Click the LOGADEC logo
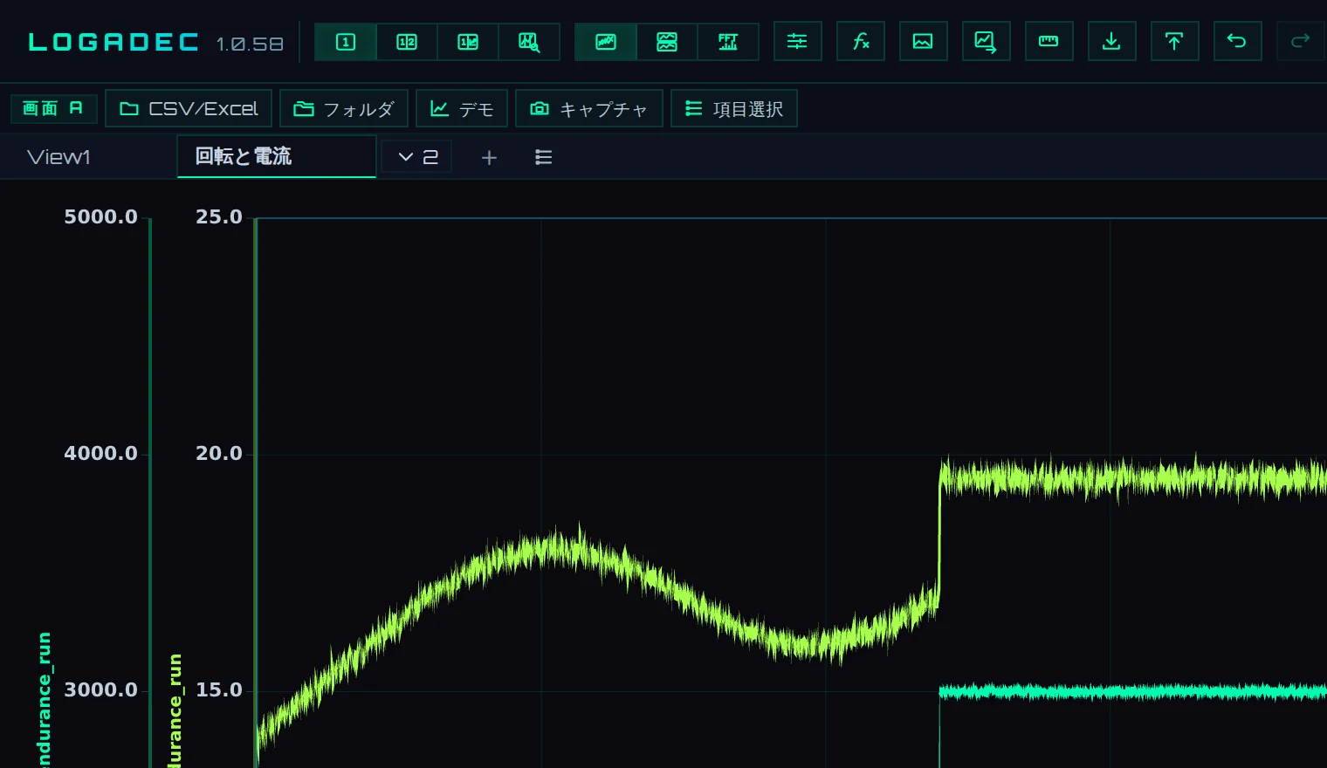 coord(113,42)
